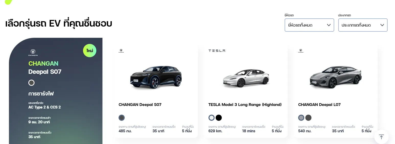Click Changan logo on Deepal L07 card
Viewport: 395px width, 144px height.
coord(301,51)
